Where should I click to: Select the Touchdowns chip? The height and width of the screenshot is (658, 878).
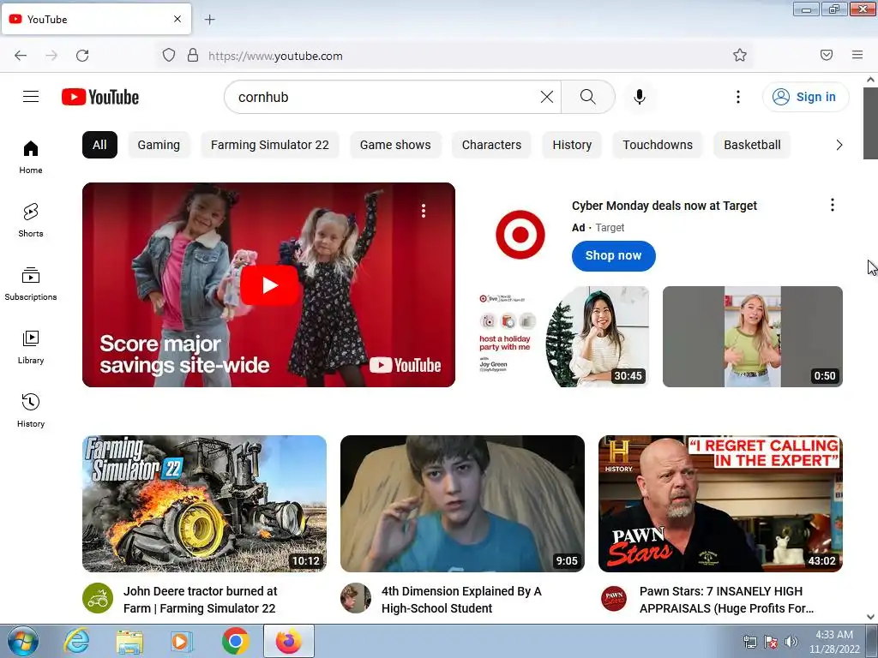658,145
